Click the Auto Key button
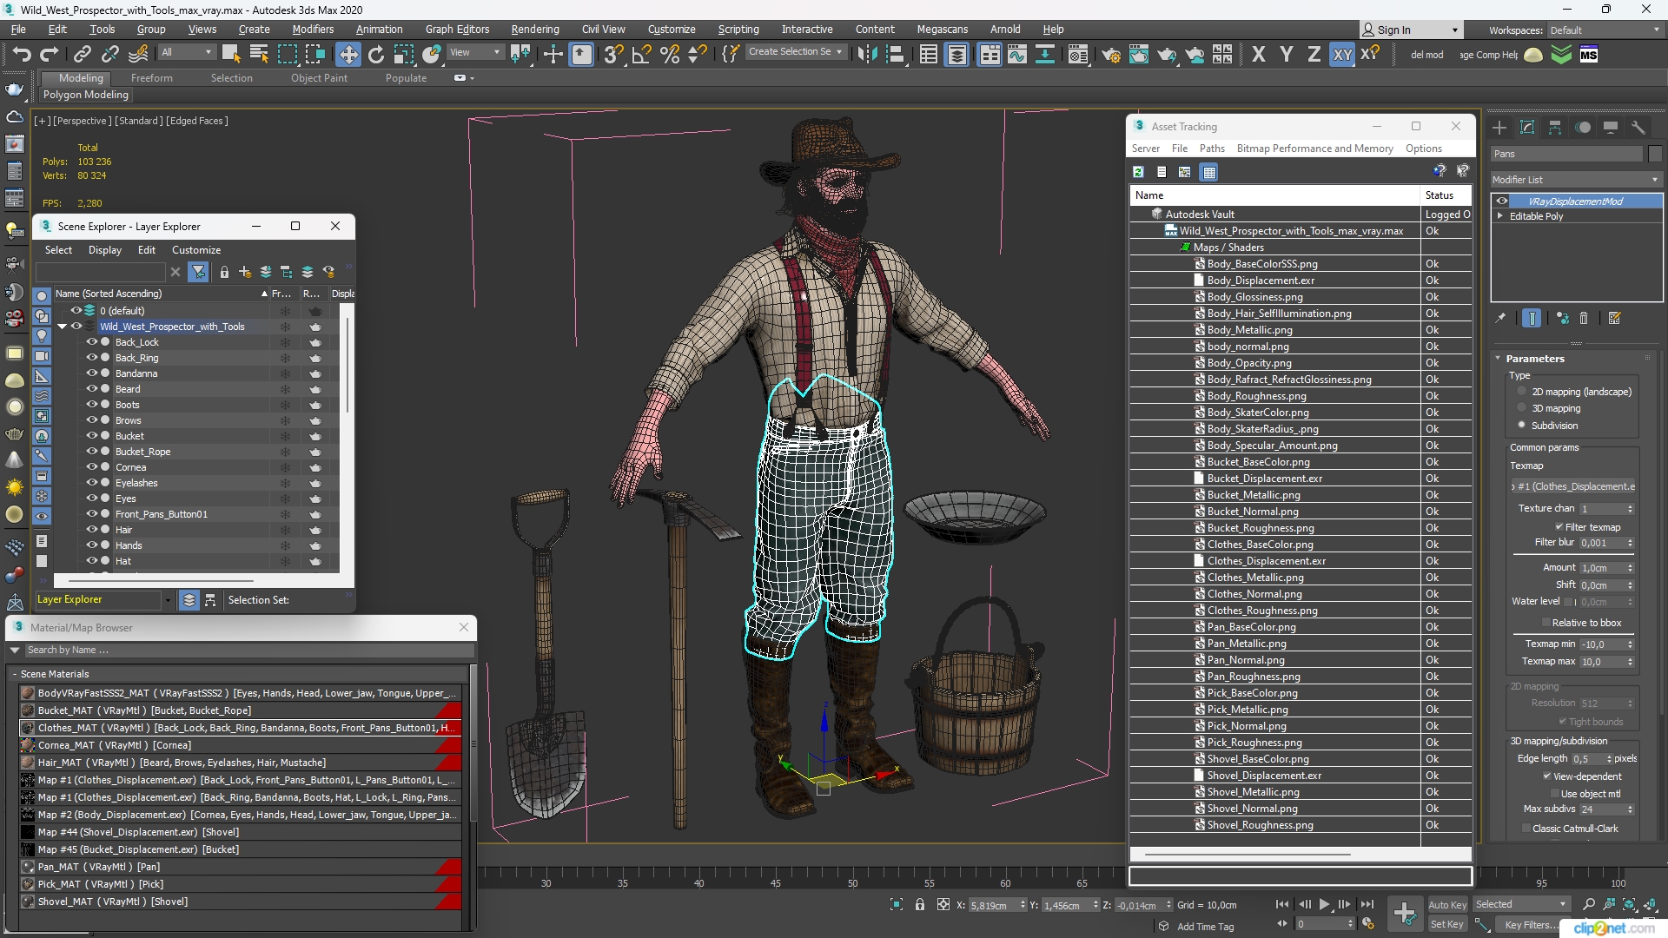This screenshot has height=938, width=1668. pyautogui.click(x=1447, y=904)
